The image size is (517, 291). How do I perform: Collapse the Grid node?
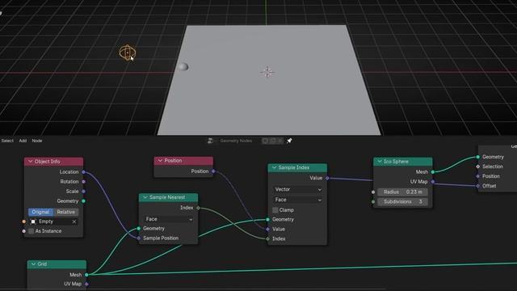pyautogui.click(x=33, y=264)
